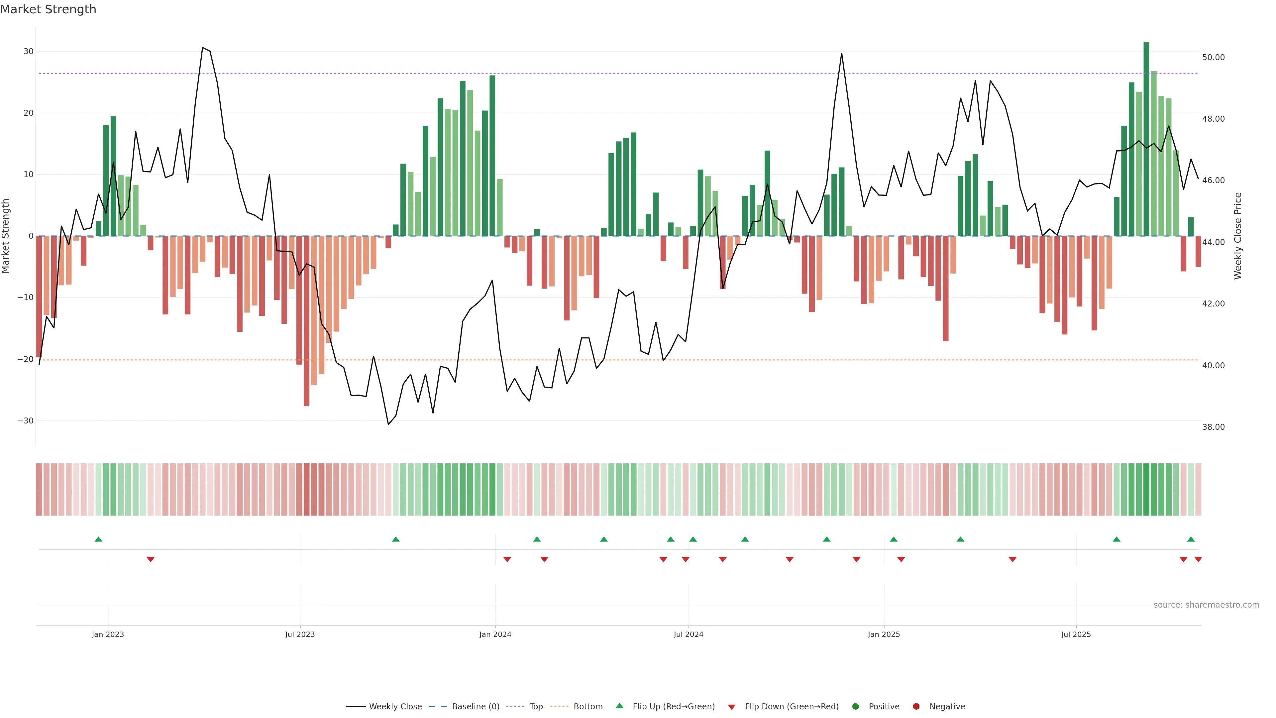Click the Weekly Close Price axis title
1276x718 pixels.
click(x=1238, y=236)
